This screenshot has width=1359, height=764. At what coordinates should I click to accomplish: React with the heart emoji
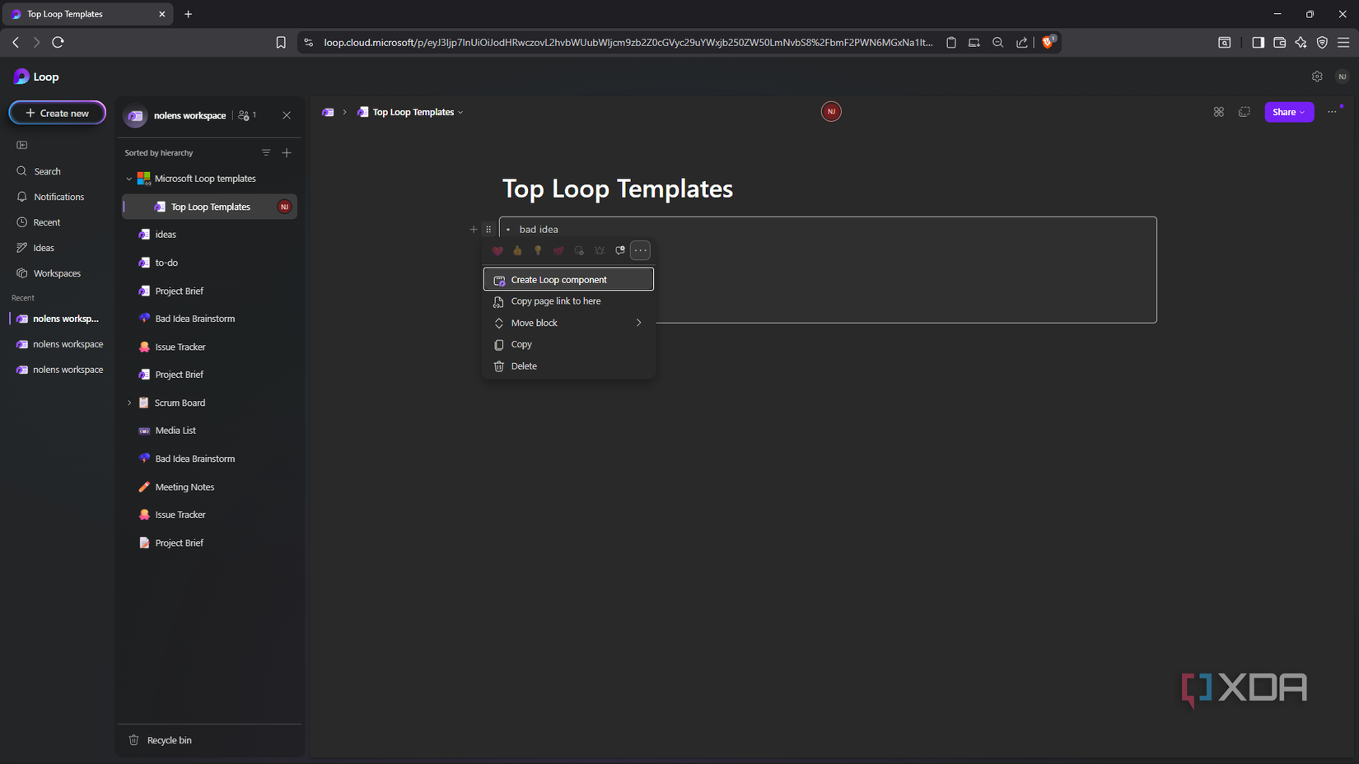point(497,250)
